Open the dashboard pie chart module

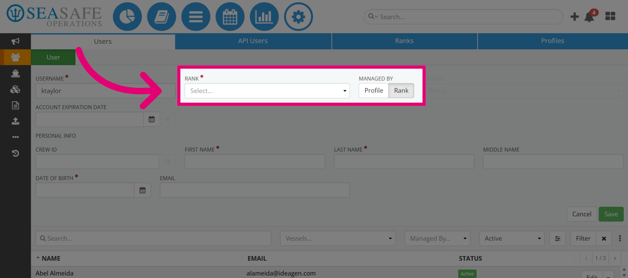pyautogui.click(x=127, y=17)
